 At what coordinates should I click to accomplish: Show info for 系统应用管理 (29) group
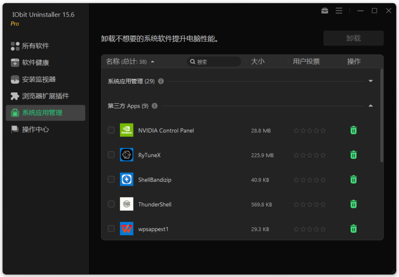pyautogui.click(x=161, y=81)
